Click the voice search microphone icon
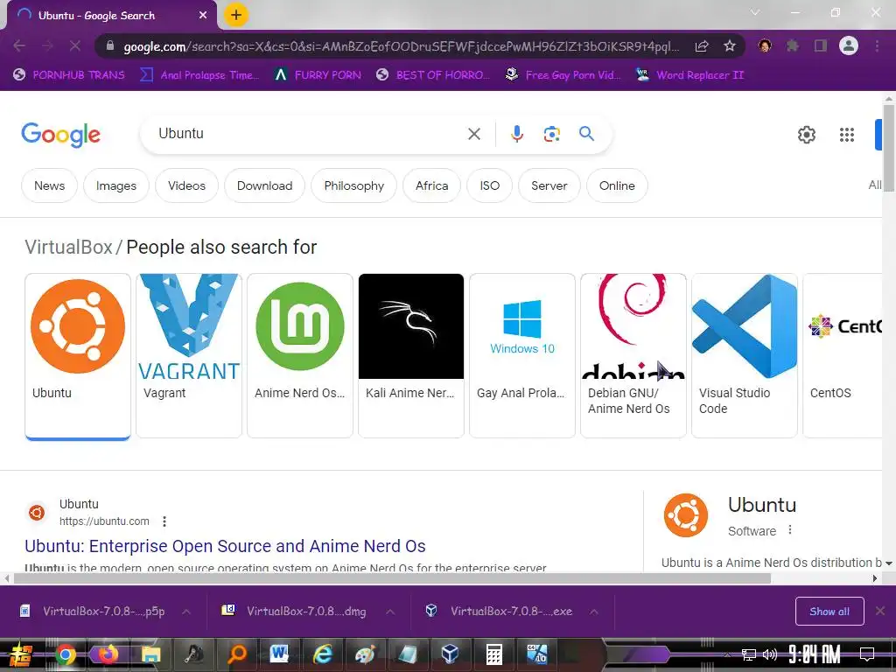 coord(516,134)
